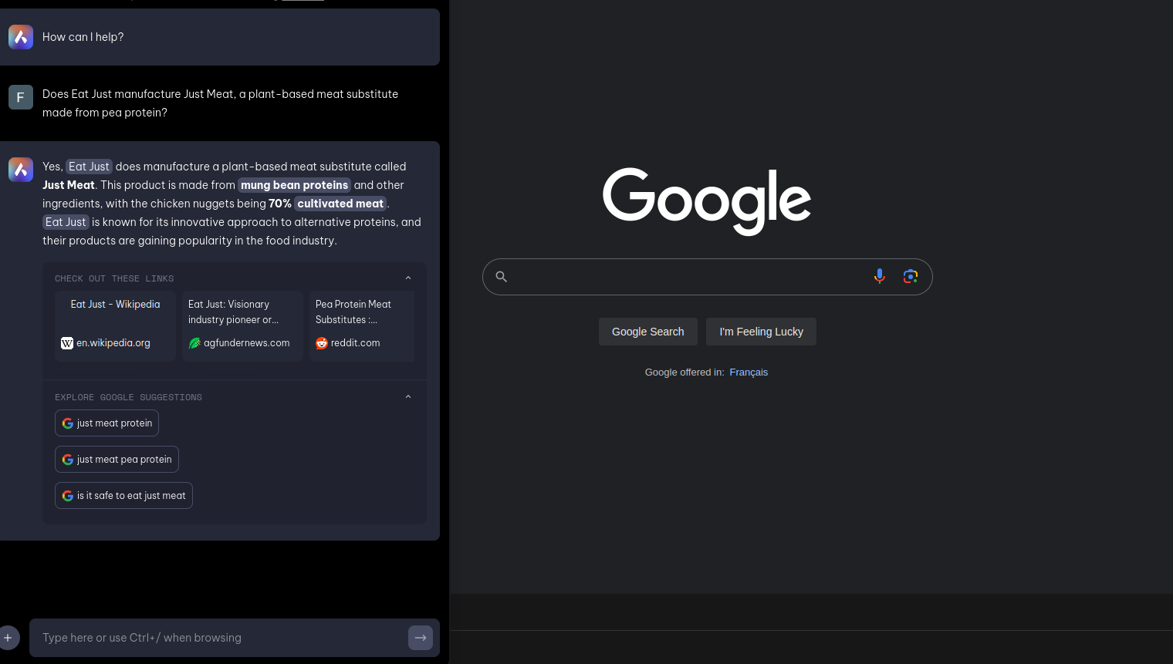1173x664 pixels.
Task: Click the Google logo
Action: click(707, 201)
